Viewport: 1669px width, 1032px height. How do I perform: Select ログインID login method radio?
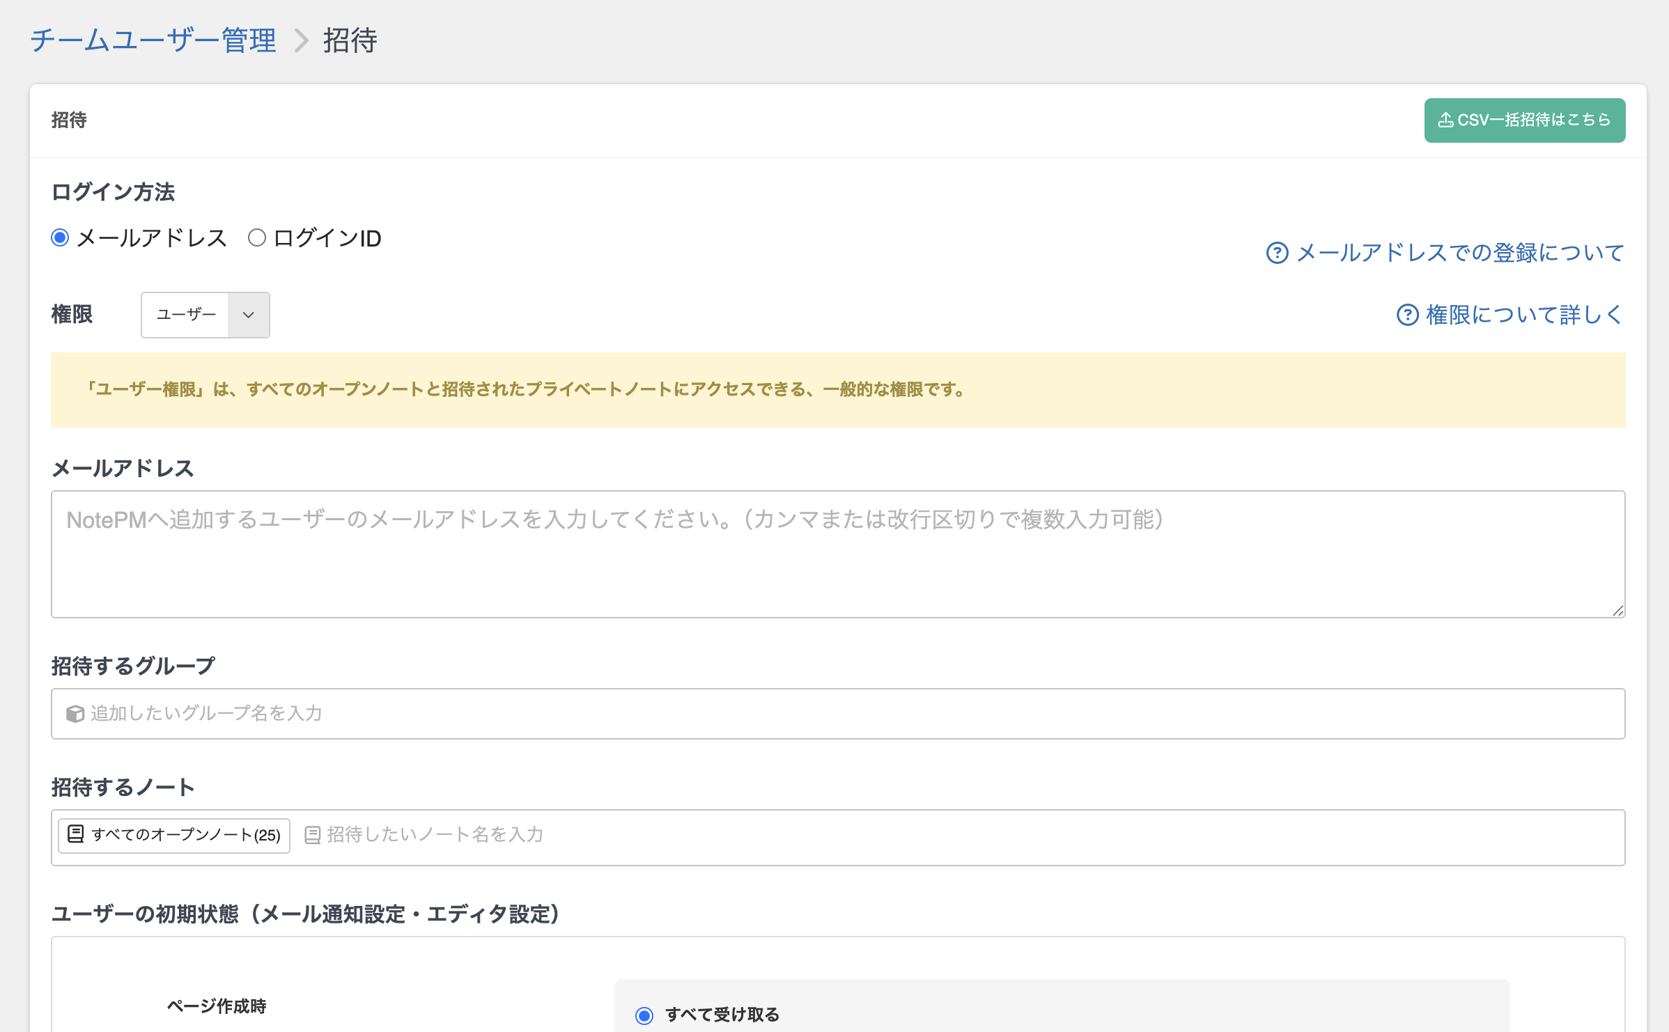tap(257, 238)
